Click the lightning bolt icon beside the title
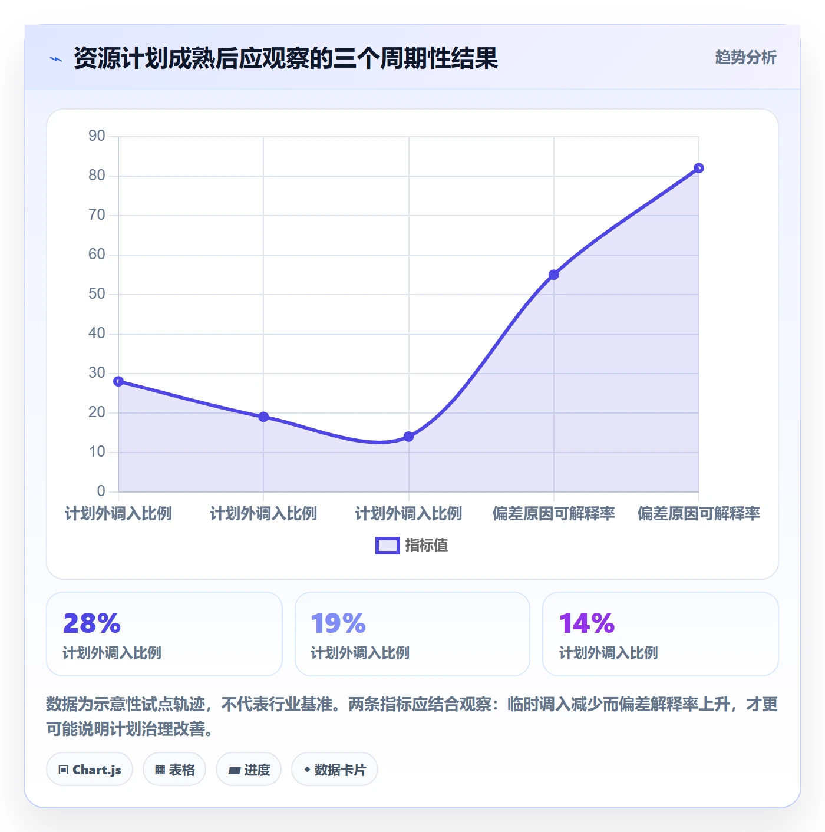 (x=56, y=59)
